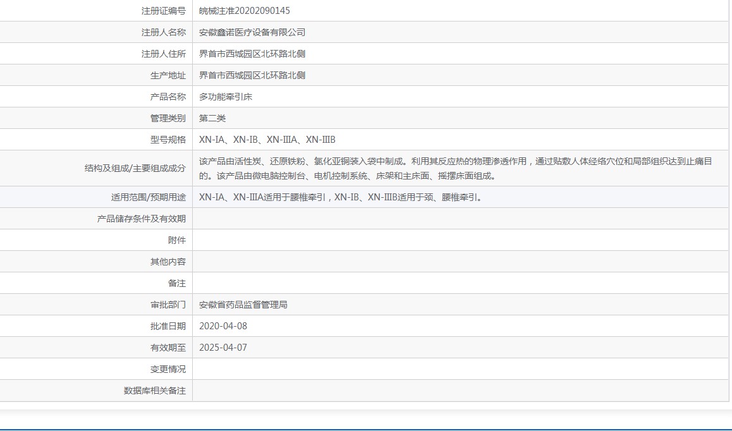Select expiry date 2025-04-07

pyautogui.click(x=223, y=348)
